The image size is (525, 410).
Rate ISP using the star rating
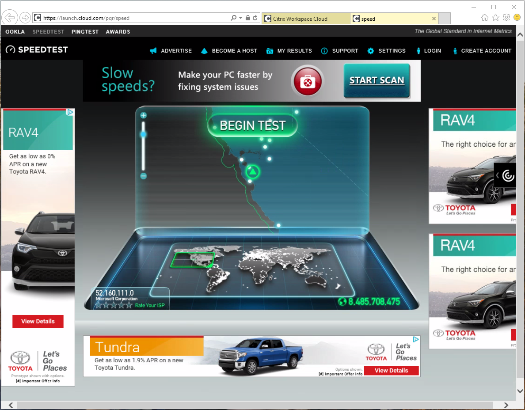114,305
